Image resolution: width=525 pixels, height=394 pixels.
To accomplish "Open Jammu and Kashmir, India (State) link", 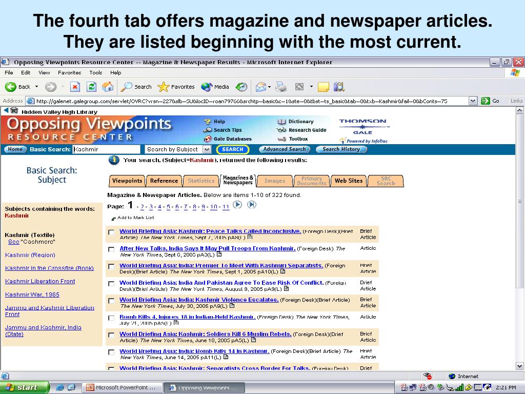I will tap(43, 331).
